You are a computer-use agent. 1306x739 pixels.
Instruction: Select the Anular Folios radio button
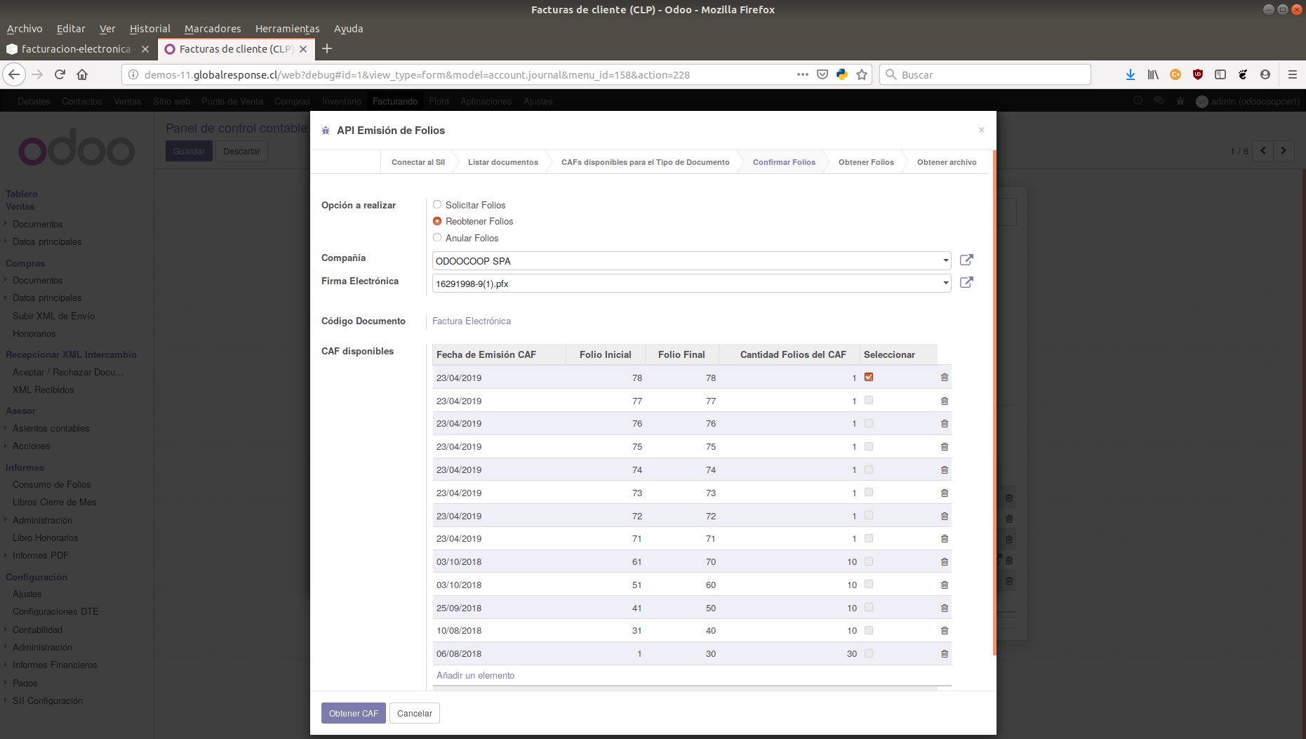point(437,238)
